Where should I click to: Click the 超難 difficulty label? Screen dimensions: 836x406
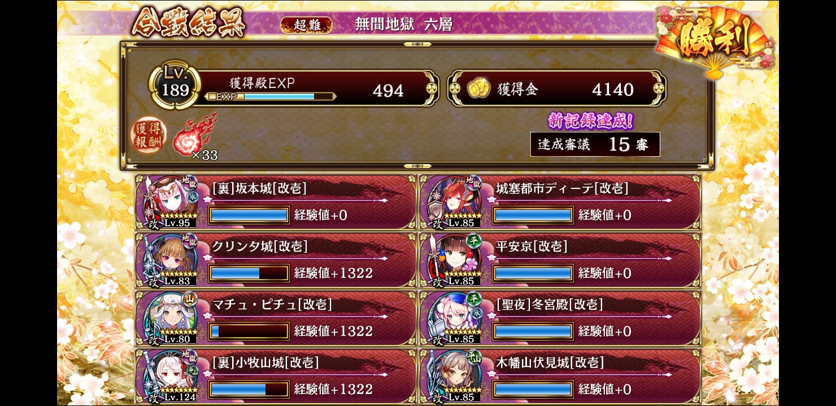pyautogui.click(x=306, y=25)
